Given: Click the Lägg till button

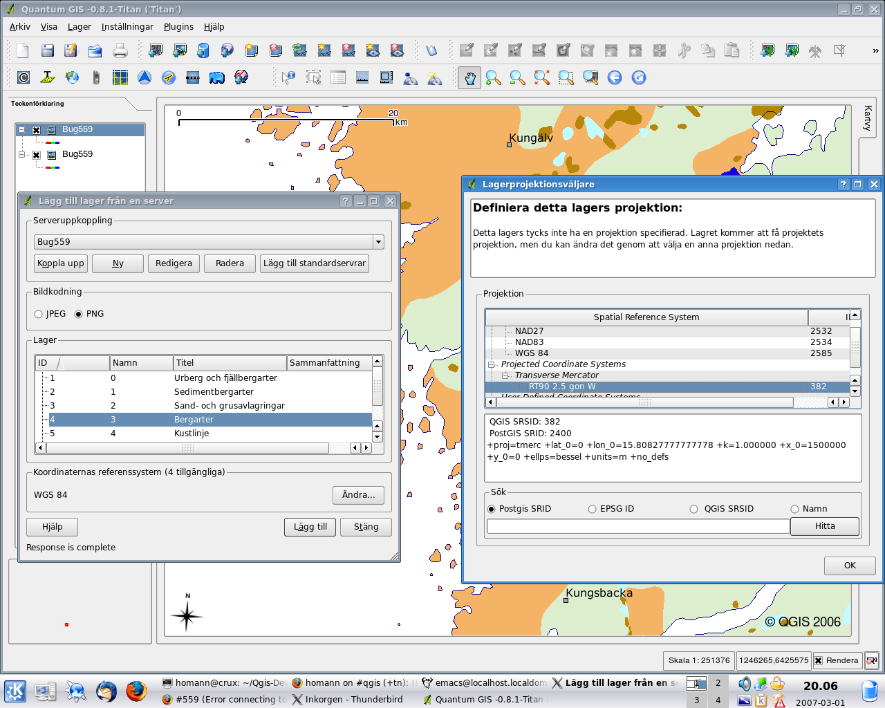Looking at the screenshot, I should click(310, 527).
